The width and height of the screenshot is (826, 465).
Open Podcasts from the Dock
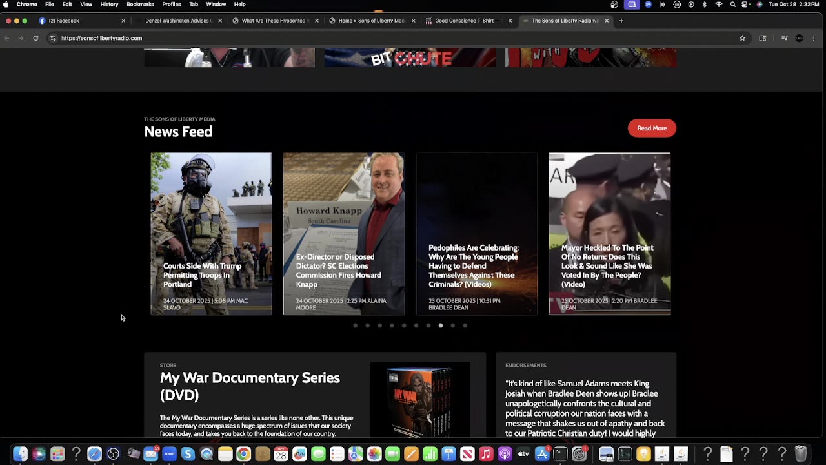tap(505, 454)
